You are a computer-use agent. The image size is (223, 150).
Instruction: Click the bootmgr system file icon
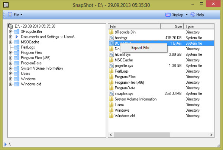[111, 38]
